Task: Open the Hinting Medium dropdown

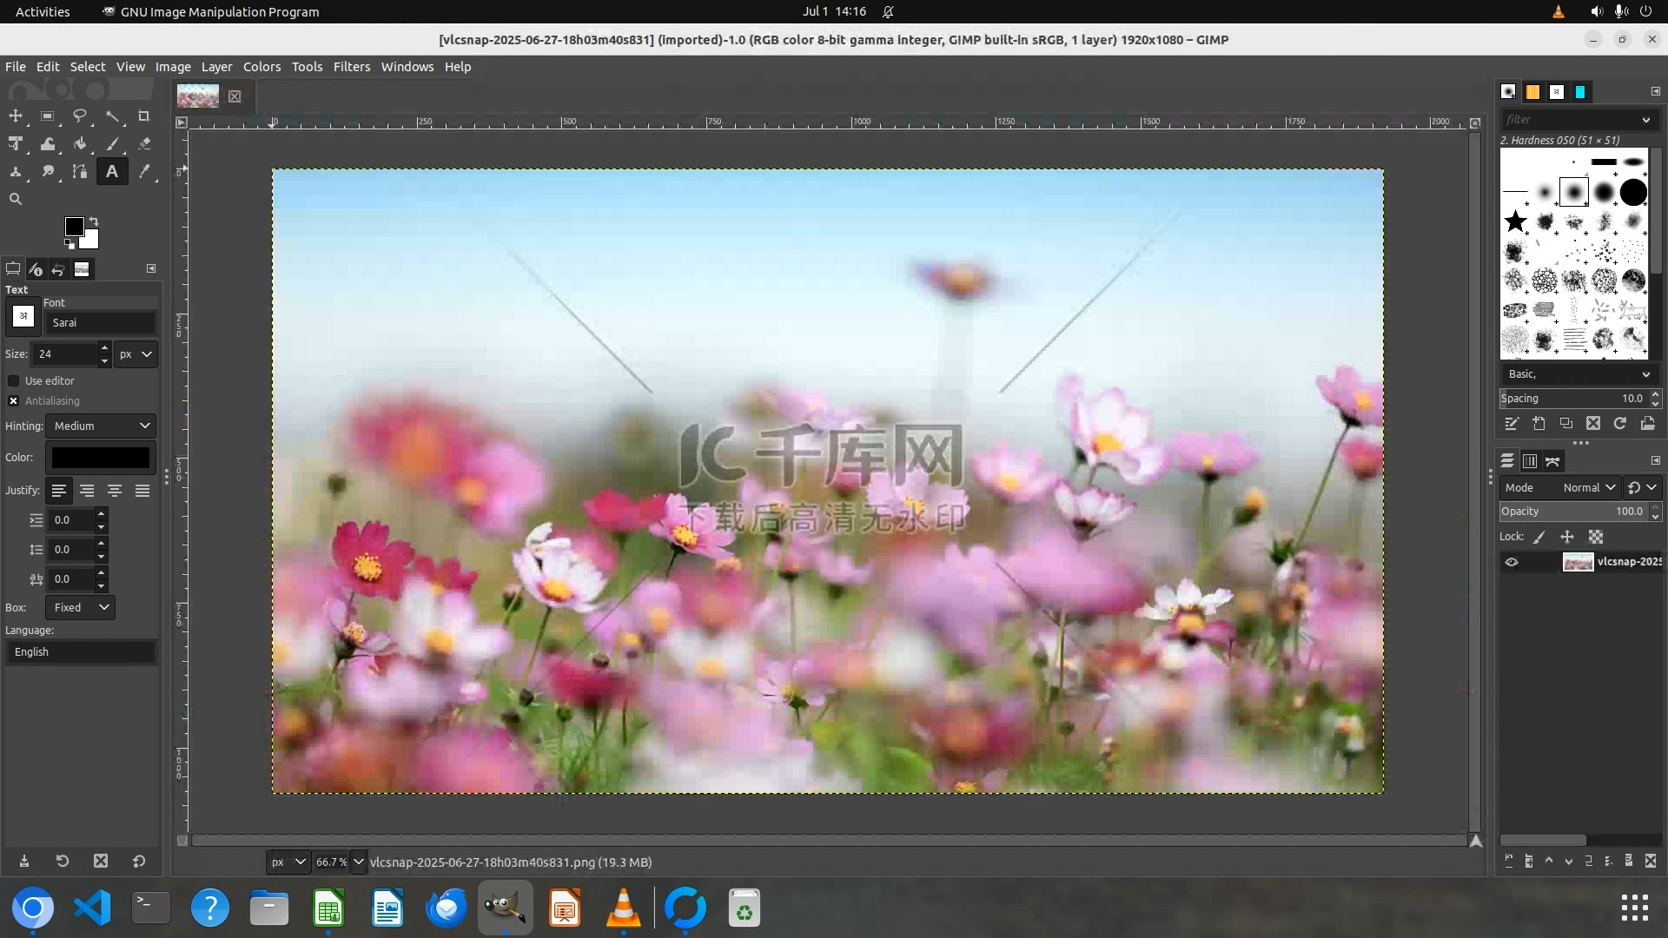Action: pyautogui.click(x=101, y=426)
